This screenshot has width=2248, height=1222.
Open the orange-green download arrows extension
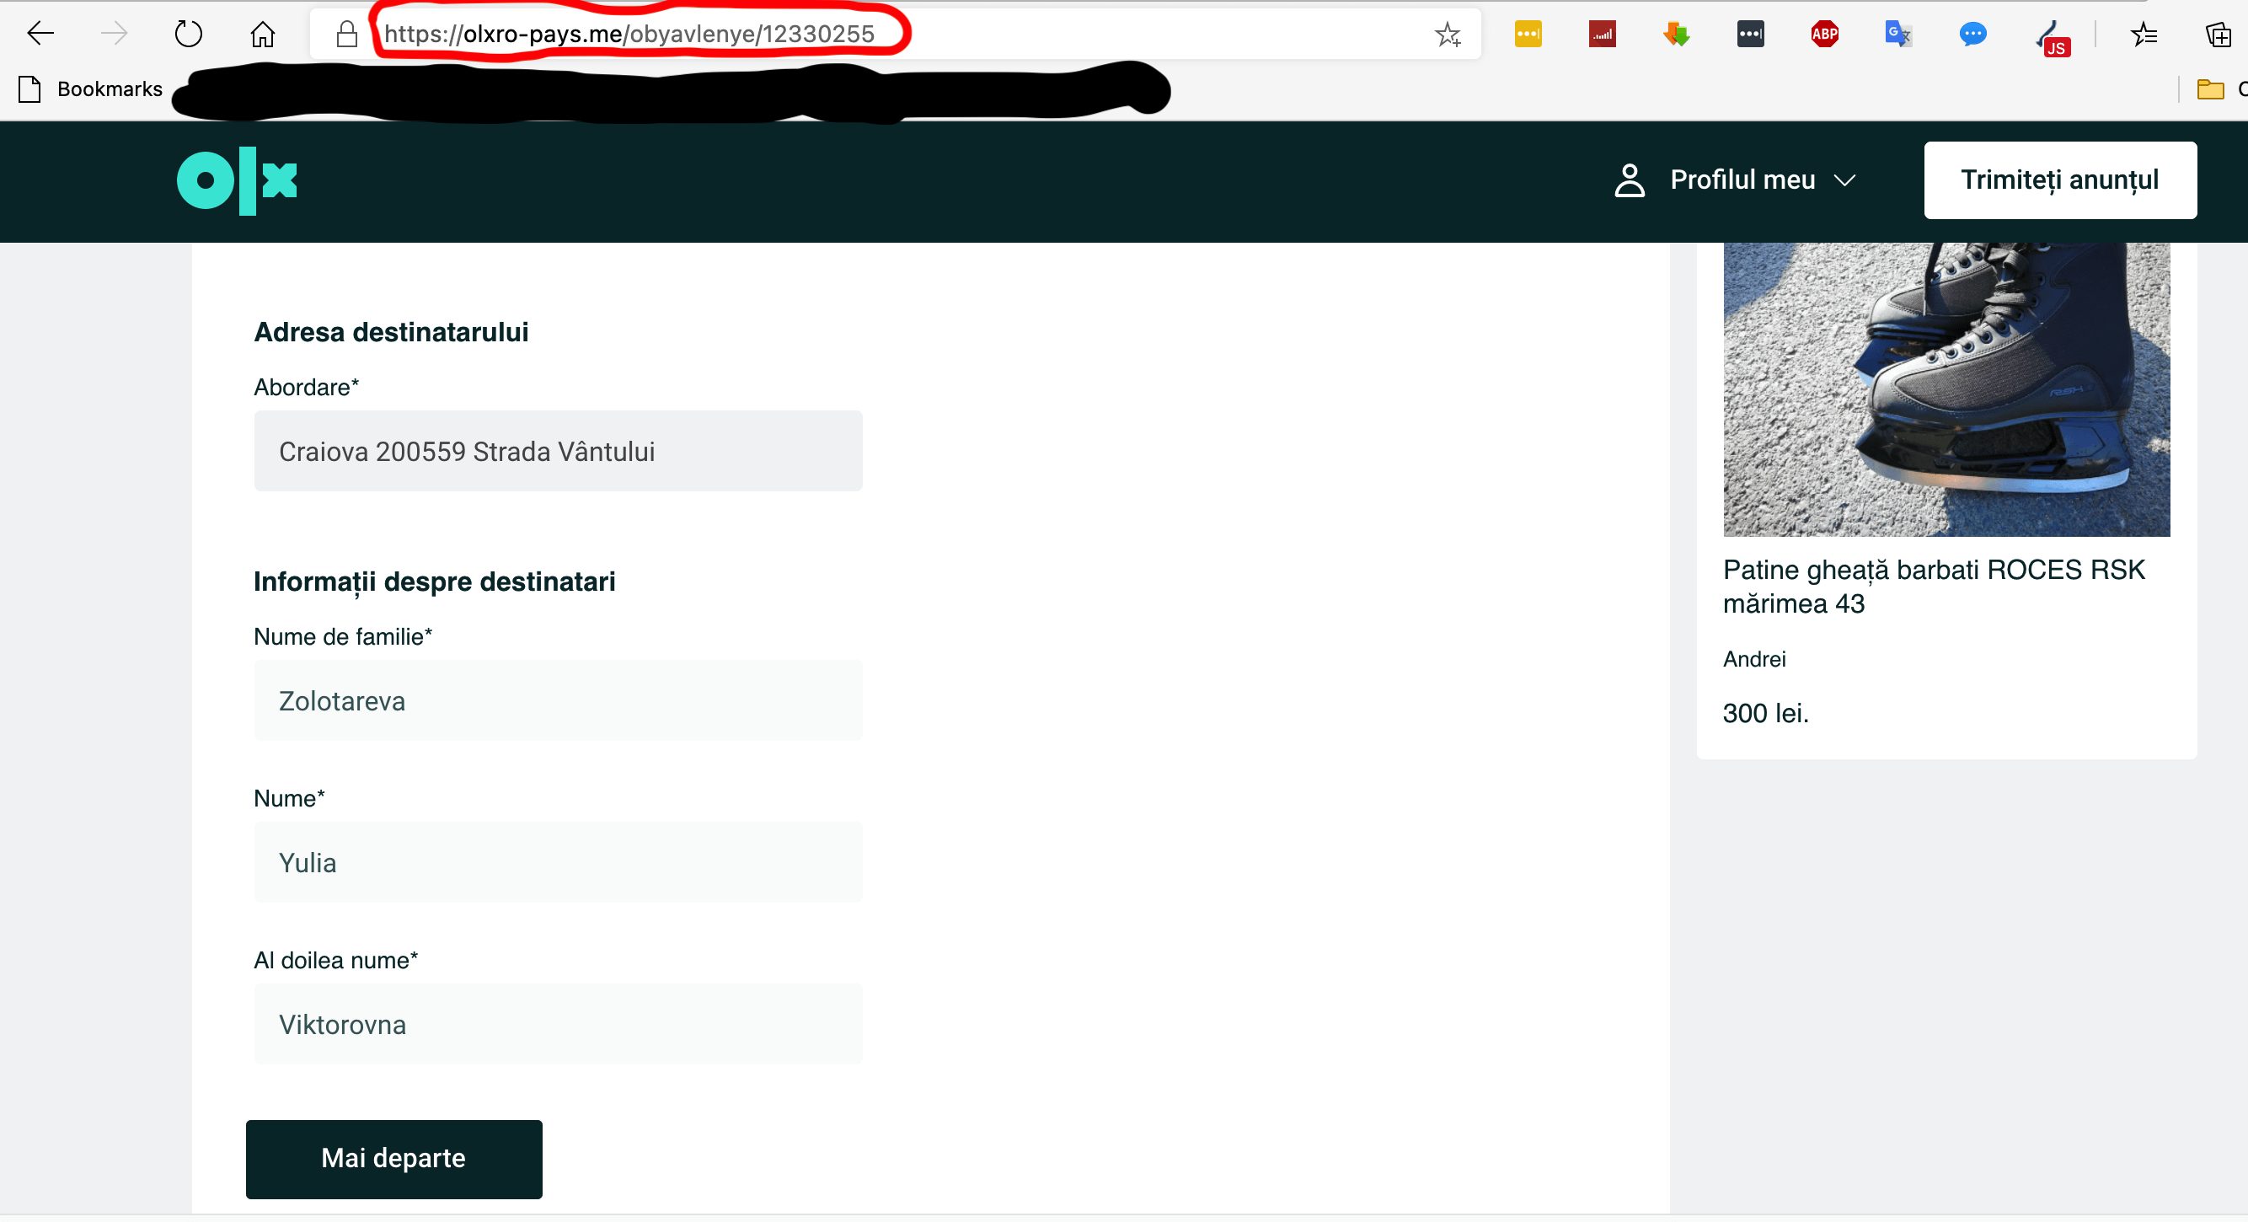click(x=1676, y=34)
